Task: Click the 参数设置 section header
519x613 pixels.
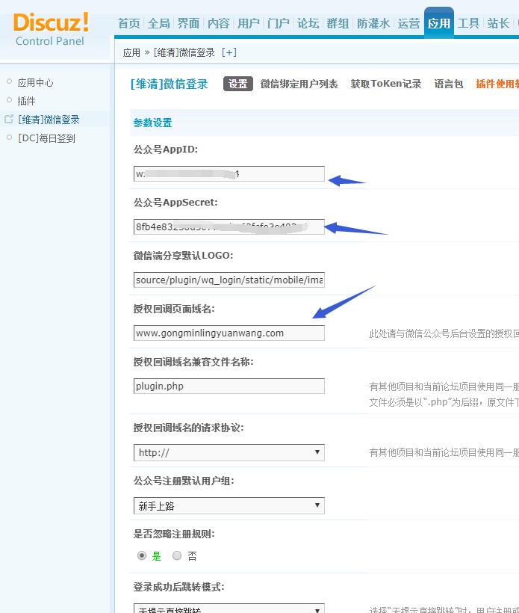Action: [x=152, y=123]
